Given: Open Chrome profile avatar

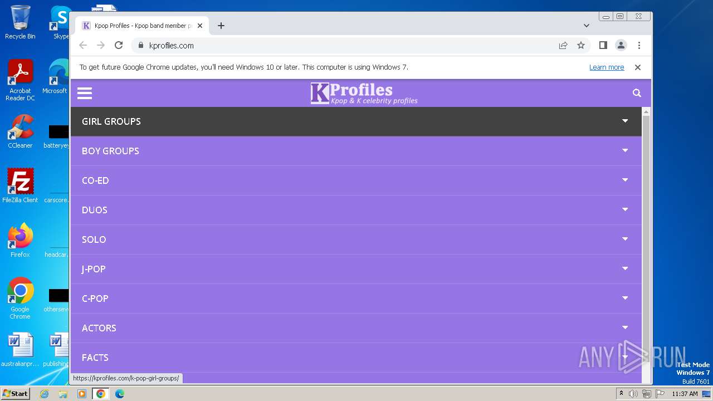Looking at the screenshot, I should click(x=621, y=46).
